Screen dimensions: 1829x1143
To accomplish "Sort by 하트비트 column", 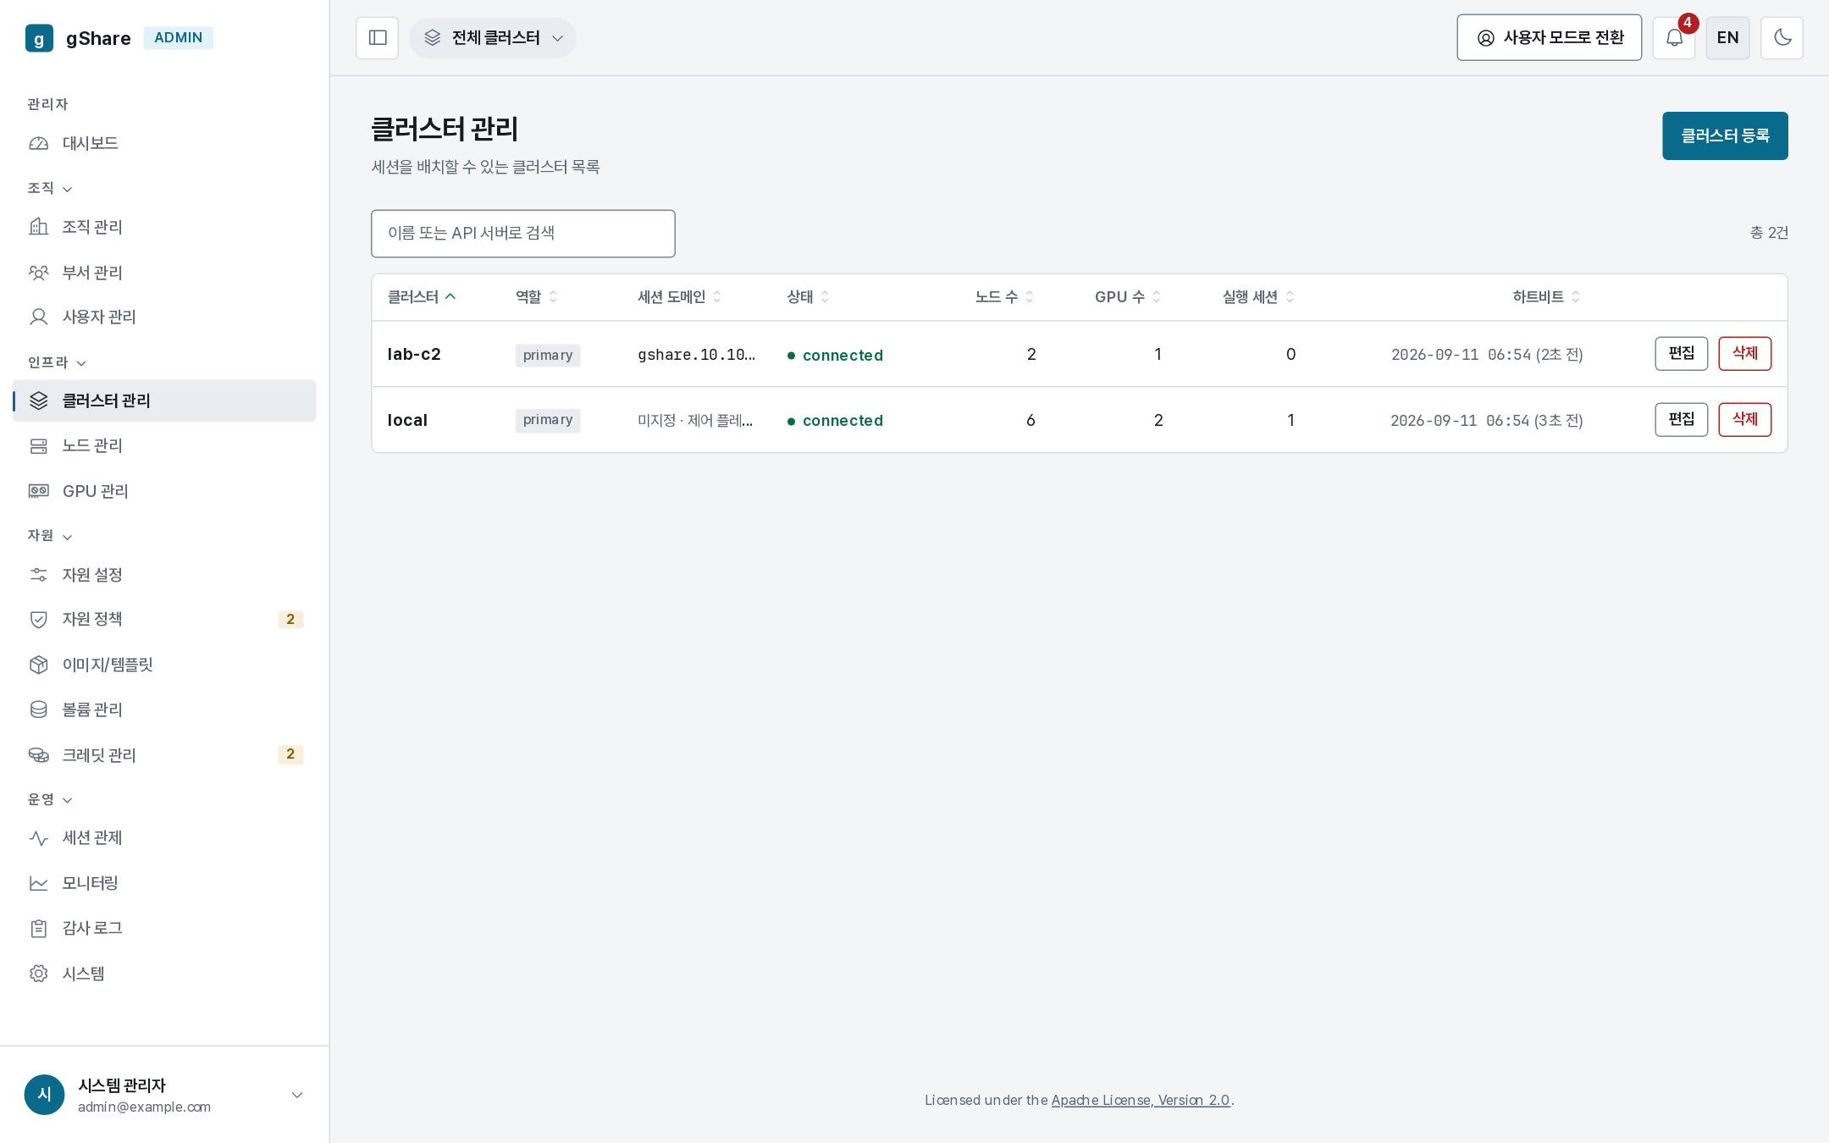I will 1546,297.
